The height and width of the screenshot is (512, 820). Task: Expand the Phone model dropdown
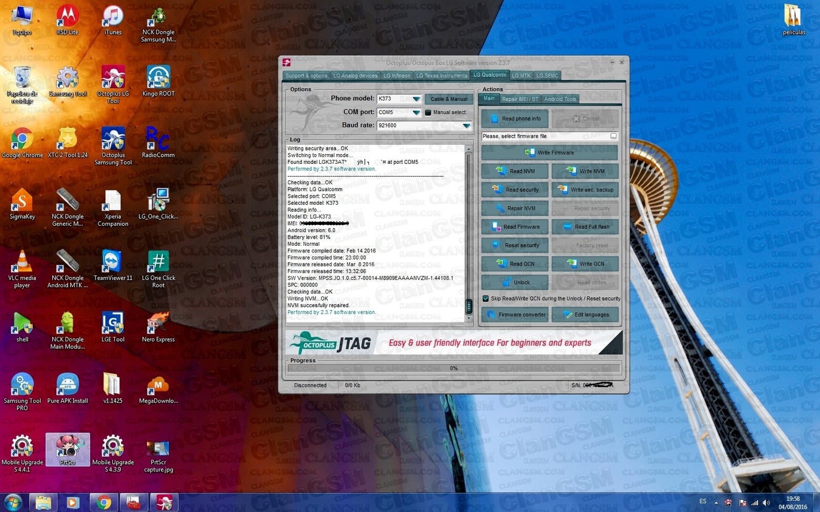(x=416, y=99)
